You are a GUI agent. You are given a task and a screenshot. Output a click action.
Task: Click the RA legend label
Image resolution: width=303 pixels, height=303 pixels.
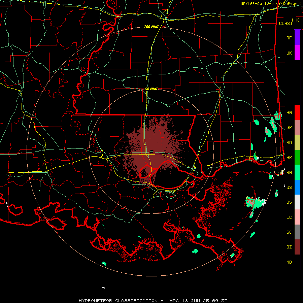[289, 173]
